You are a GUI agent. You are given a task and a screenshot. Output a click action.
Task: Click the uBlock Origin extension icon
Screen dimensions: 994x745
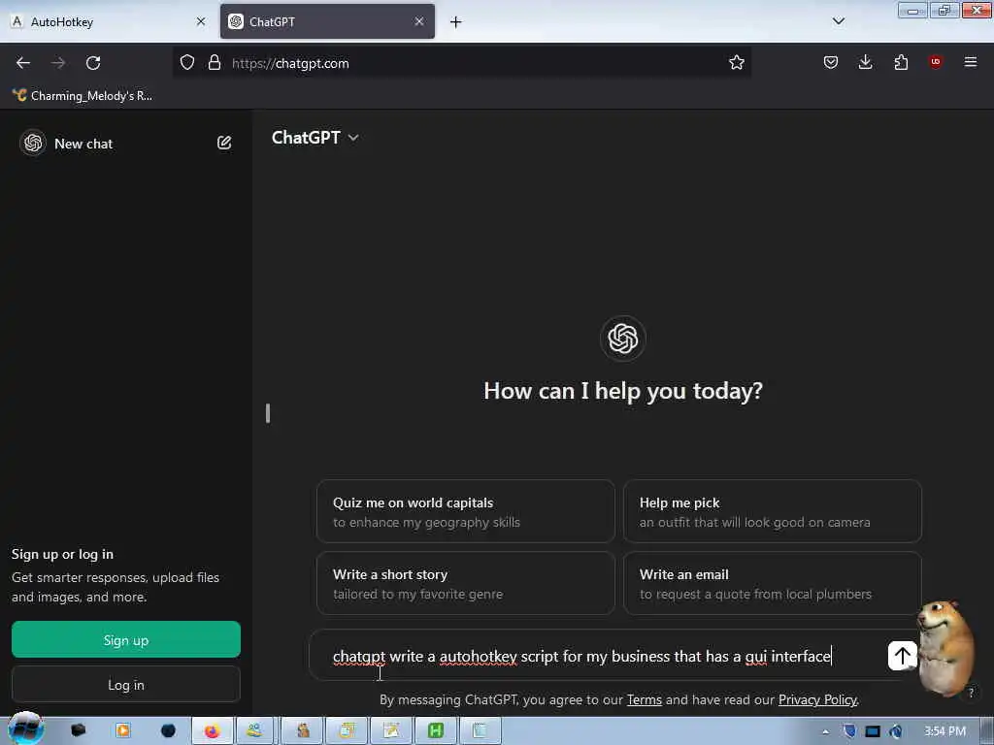tap(935, 61)
